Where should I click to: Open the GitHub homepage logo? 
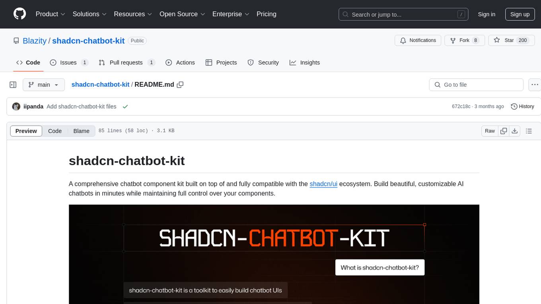[20, 14]
